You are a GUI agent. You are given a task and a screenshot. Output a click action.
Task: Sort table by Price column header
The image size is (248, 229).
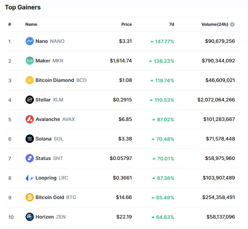pos(126,24)
